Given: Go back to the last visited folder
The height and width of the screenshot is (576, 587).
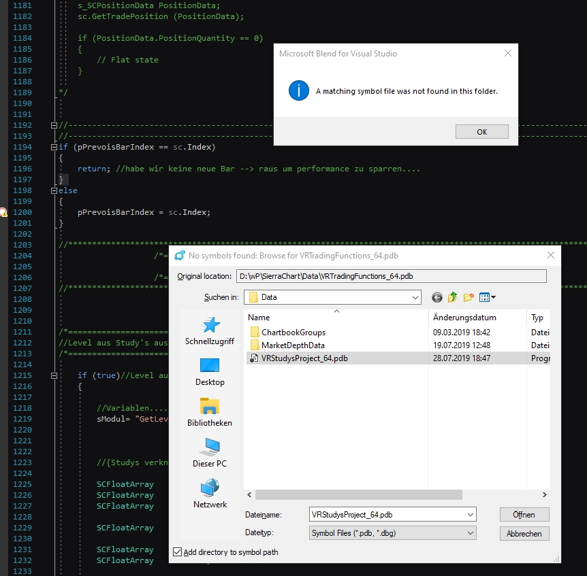Looking at the screenshot, I should [437, 297].
